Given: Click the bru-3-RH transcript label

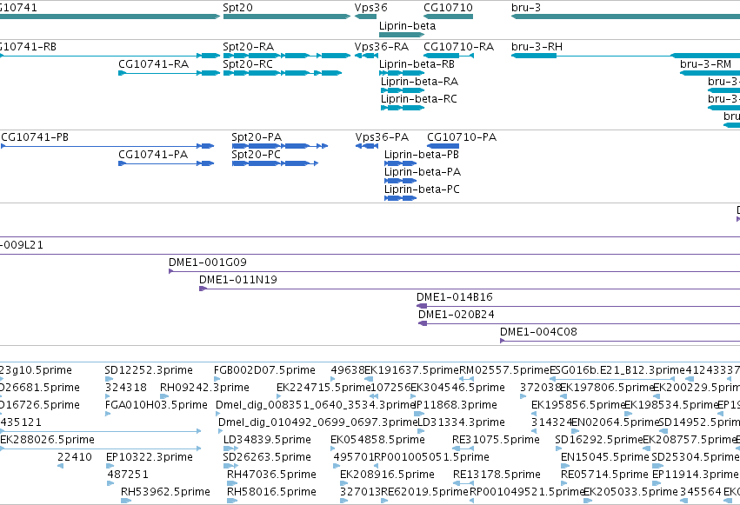Looking at the screenshot, I should [x=537, y=47].
